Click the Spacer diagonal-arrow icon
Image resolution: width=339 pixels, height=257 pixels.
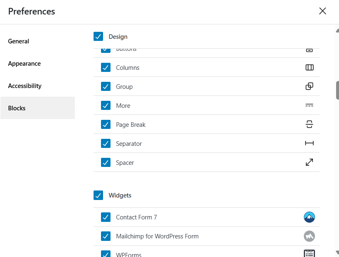pyautogui.click(x=309, y=162)
